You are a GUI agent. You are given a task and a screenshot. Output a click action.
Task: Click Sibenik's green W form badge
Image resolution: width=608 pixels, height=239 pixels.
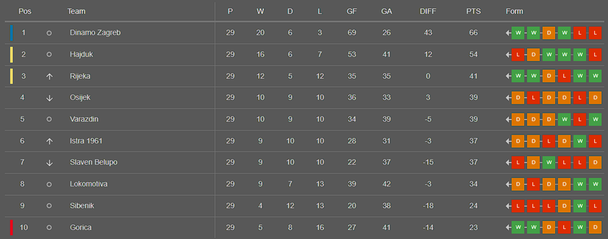pyautogui.click(x=579, y=206)
